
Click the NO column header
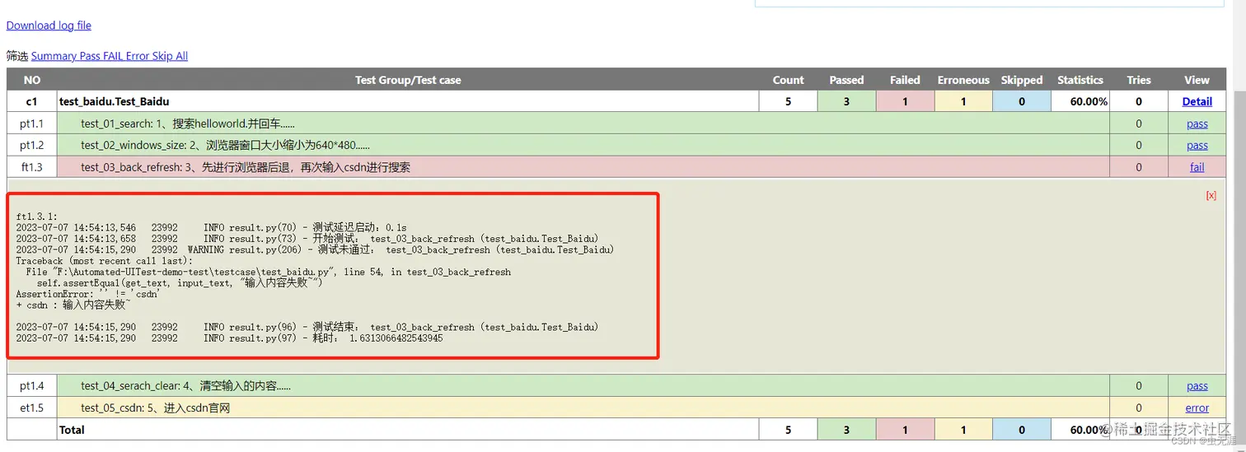(x=32, y=80)
